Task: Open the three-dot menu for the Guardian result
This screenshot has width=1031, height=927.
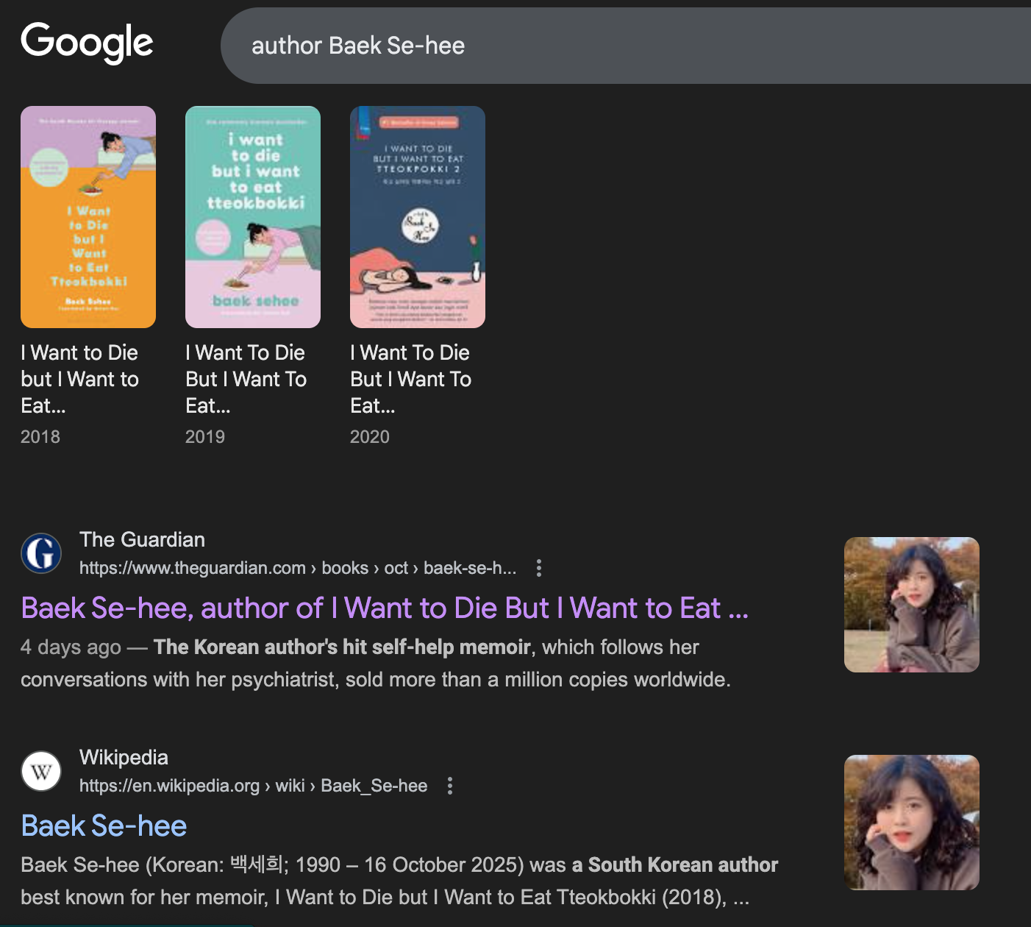Action: [539, 568]
